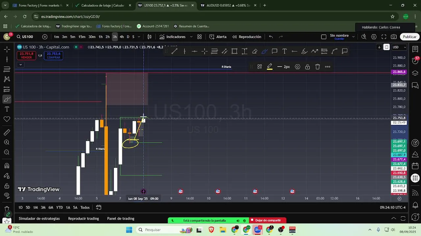
Task: Select the polyline path tool in favorites toolbar
Action: tap(314, 51)
